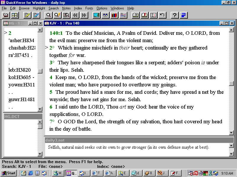Click the yellow notepad with pencil icon
Viewport: 237px width, 177px height.
pyautogui.click(x=27, y=15)
